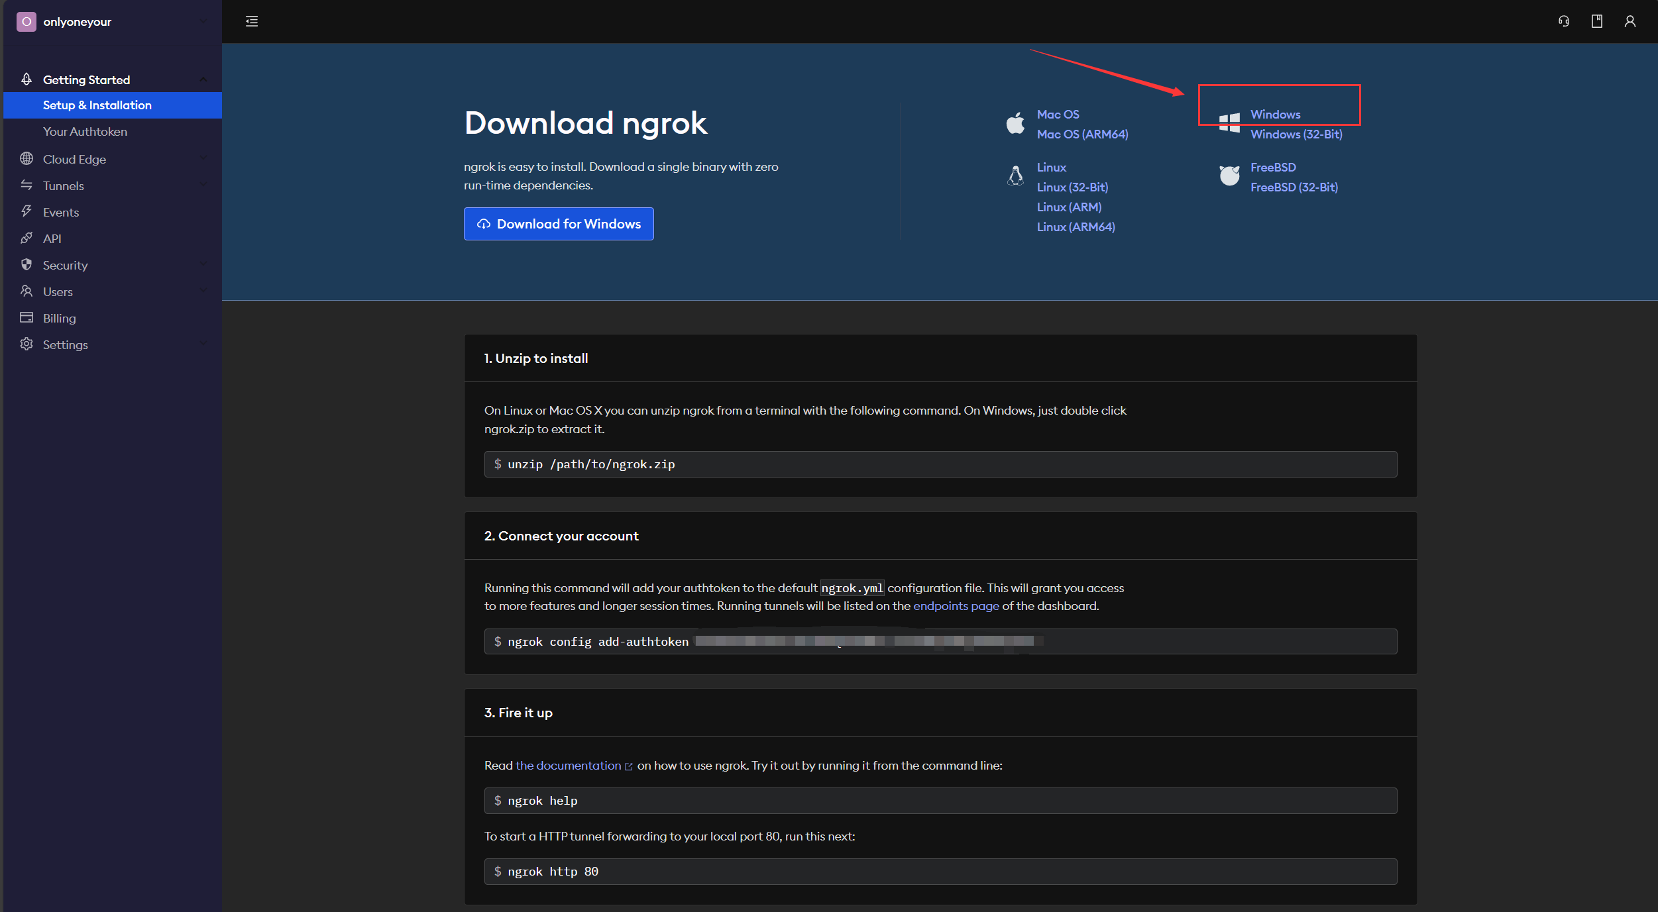The width and height of the screenshot is (1658, 912).
Task: Select Linux (ARM) download option
Action: (x=1068, y=207)
